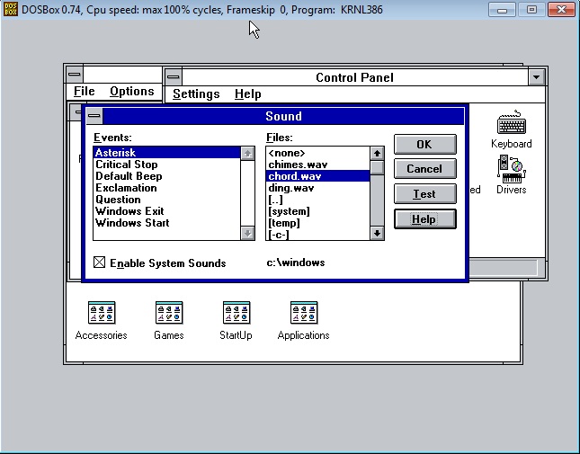Click the Test button to play sound
The width and height of the screenshot is (580, 454).
pyautogui.click(x=425, y=194)
